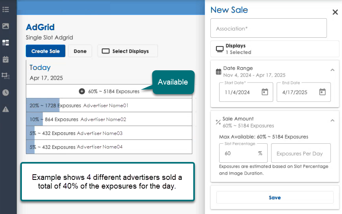
Task: Close the New Sale panel
Action: pos(335,12)
